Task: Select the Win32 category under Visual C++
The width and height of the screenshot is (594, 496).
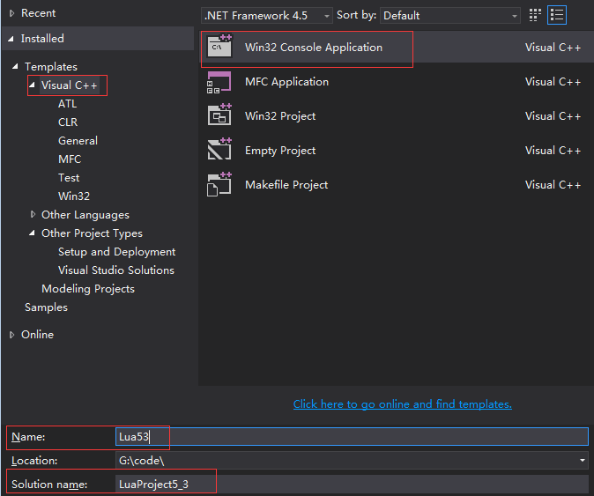Action: point(74,196)
